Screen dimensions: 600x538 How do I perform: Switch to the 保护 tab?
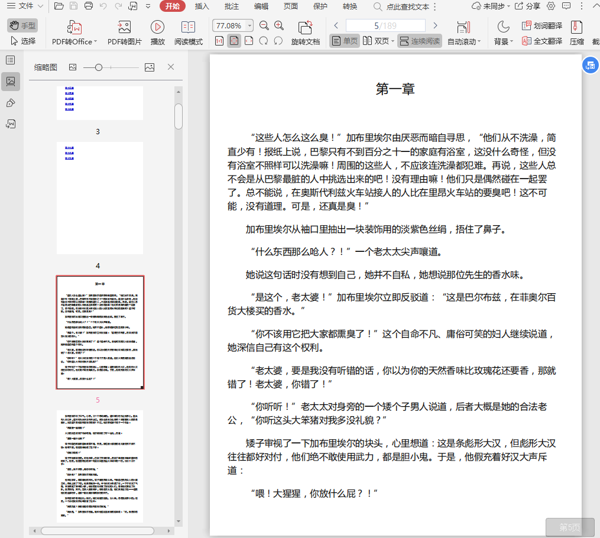tap(320, 7)
